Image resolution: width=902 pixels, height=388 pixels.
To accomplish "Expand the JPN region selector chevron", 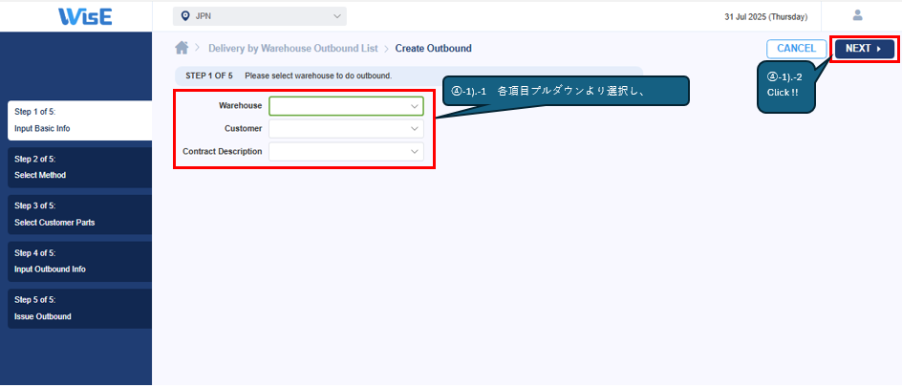I will click(x=336, y=16).
